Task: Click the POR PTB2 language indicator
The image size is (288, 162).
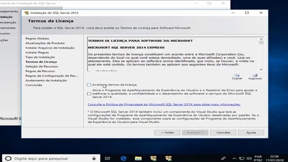Action: 258,158
